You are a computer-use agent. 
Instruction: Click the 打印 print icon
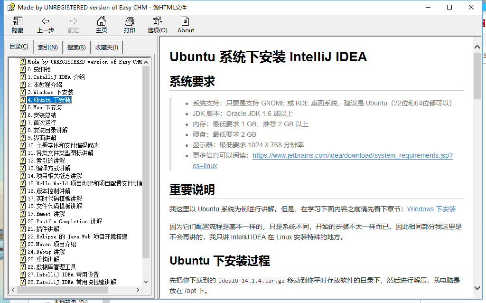pyautogui.click(x=129, y=21)
